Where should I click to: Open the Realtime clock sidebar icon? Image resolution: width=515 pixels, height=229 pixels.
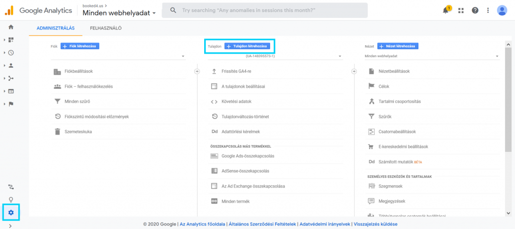(x=11, y=52)
